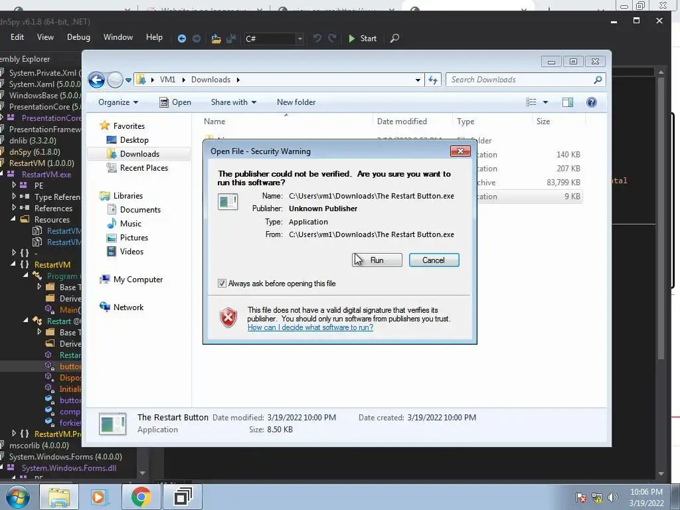Sort files by Date modified column header
Image resolution: width=680 pixels, height=510 pixels.
click(402, 122)
